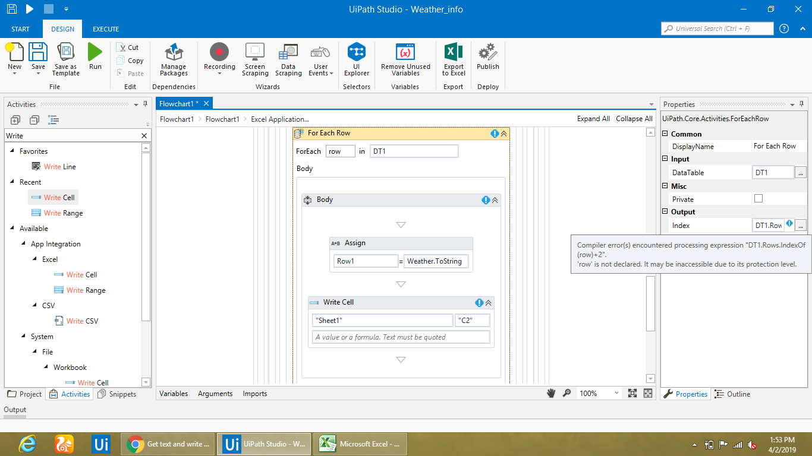Click Collapse All in designer

tap(634, 119)
